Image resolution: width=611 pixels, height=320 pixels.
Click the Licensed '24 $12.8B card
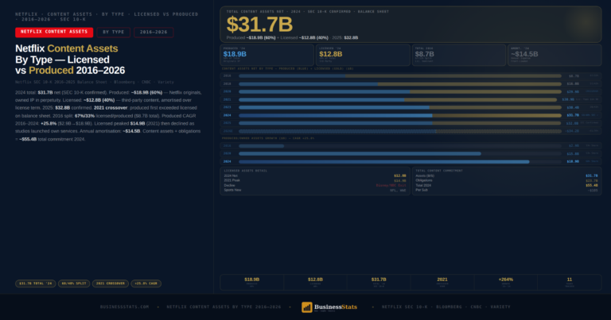coord(363,55)
